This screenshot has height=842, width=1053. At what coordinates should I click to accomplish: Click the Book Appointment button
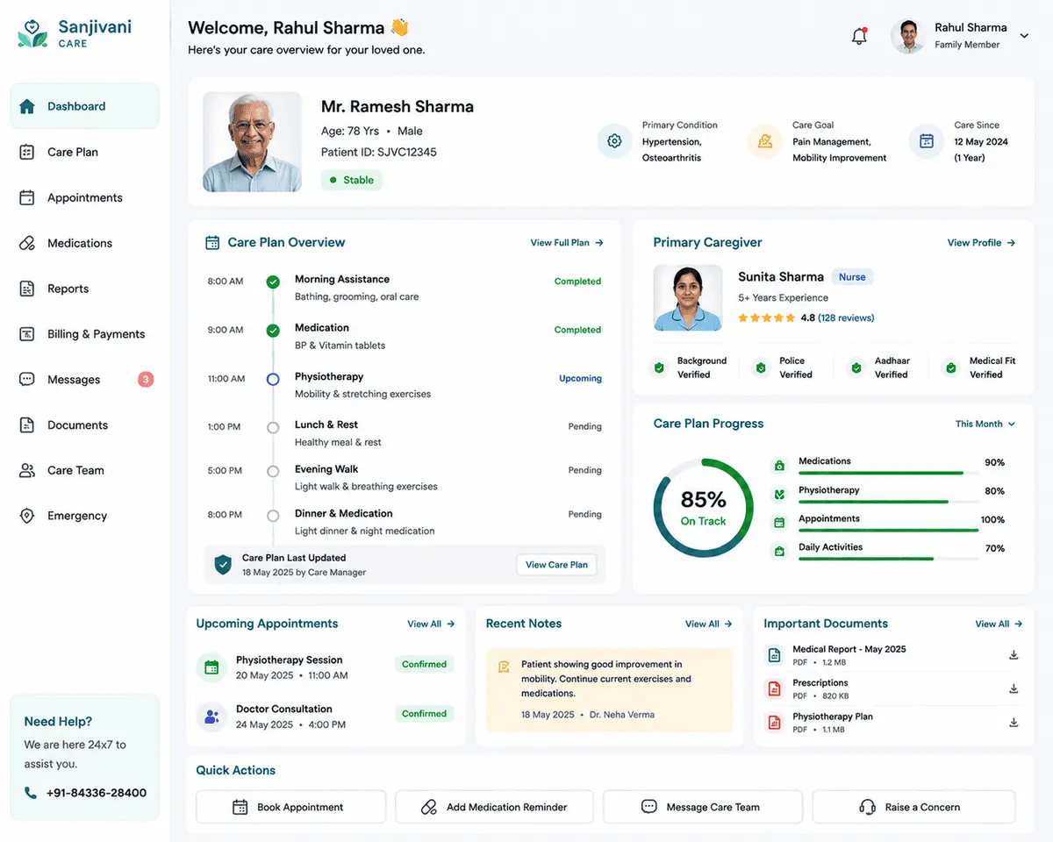(290, 807)
